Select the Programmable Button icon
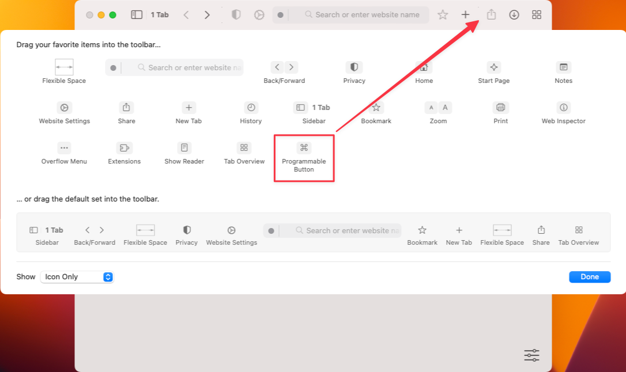626x372 pixels. pos(304,149)
